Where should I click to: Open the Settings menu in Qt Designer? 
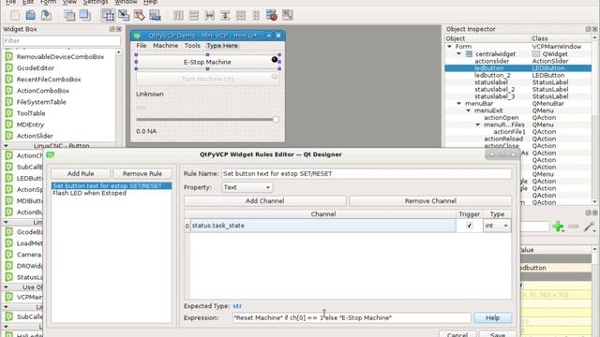(96, 2)
